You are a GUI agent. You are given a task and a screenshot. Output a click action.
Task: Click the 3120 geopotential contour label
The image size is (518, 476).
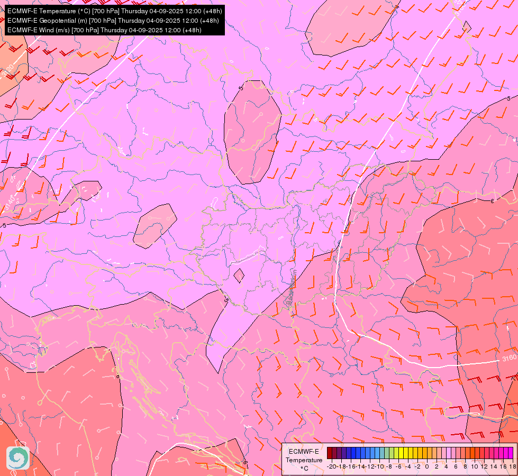(7, 71)
